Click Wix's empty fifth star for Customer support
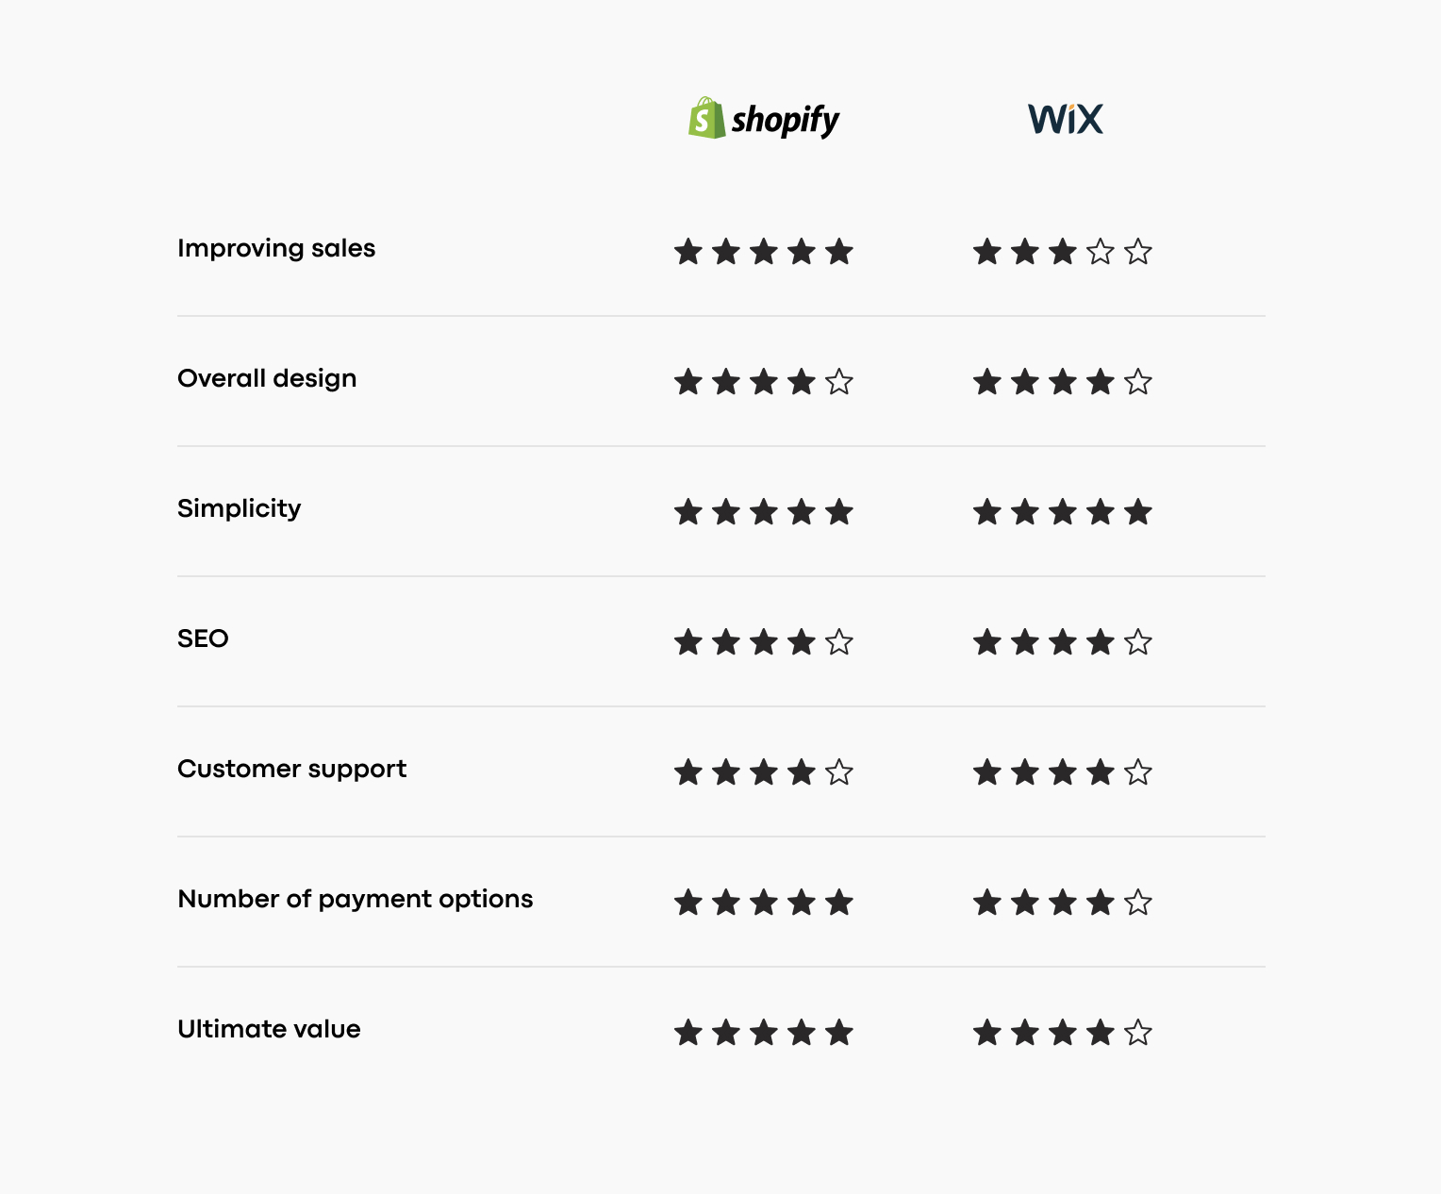 (x=1138, y=772)
